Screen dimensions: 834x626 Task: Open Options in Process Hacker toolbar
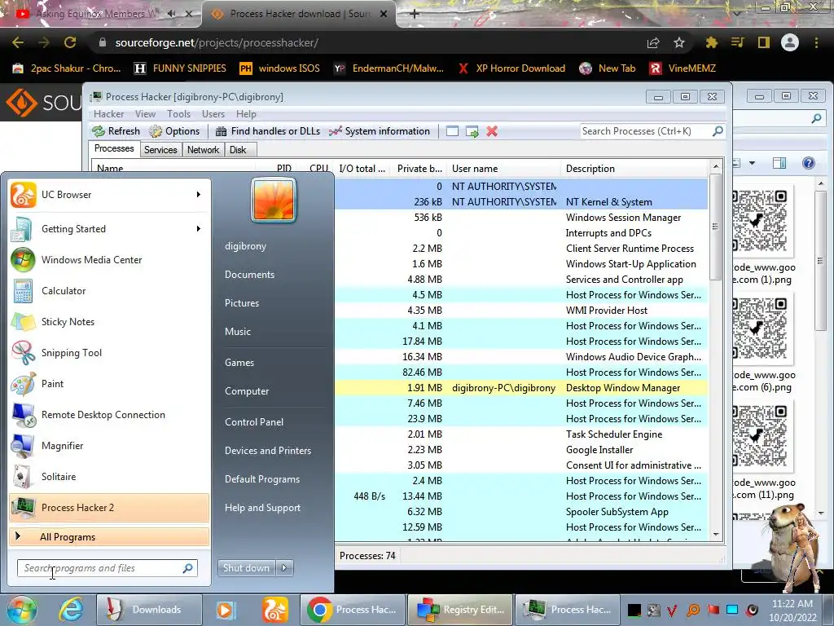pos(174,131)
